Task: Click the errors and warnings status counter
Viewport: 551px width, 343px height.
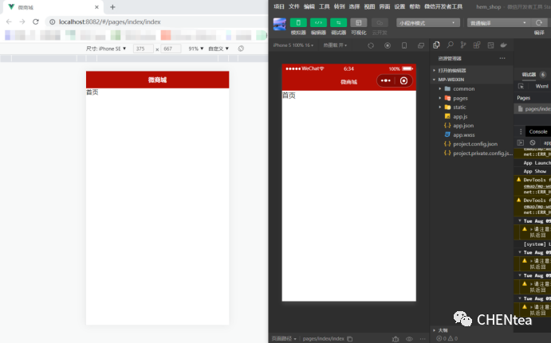Action: 447,338
